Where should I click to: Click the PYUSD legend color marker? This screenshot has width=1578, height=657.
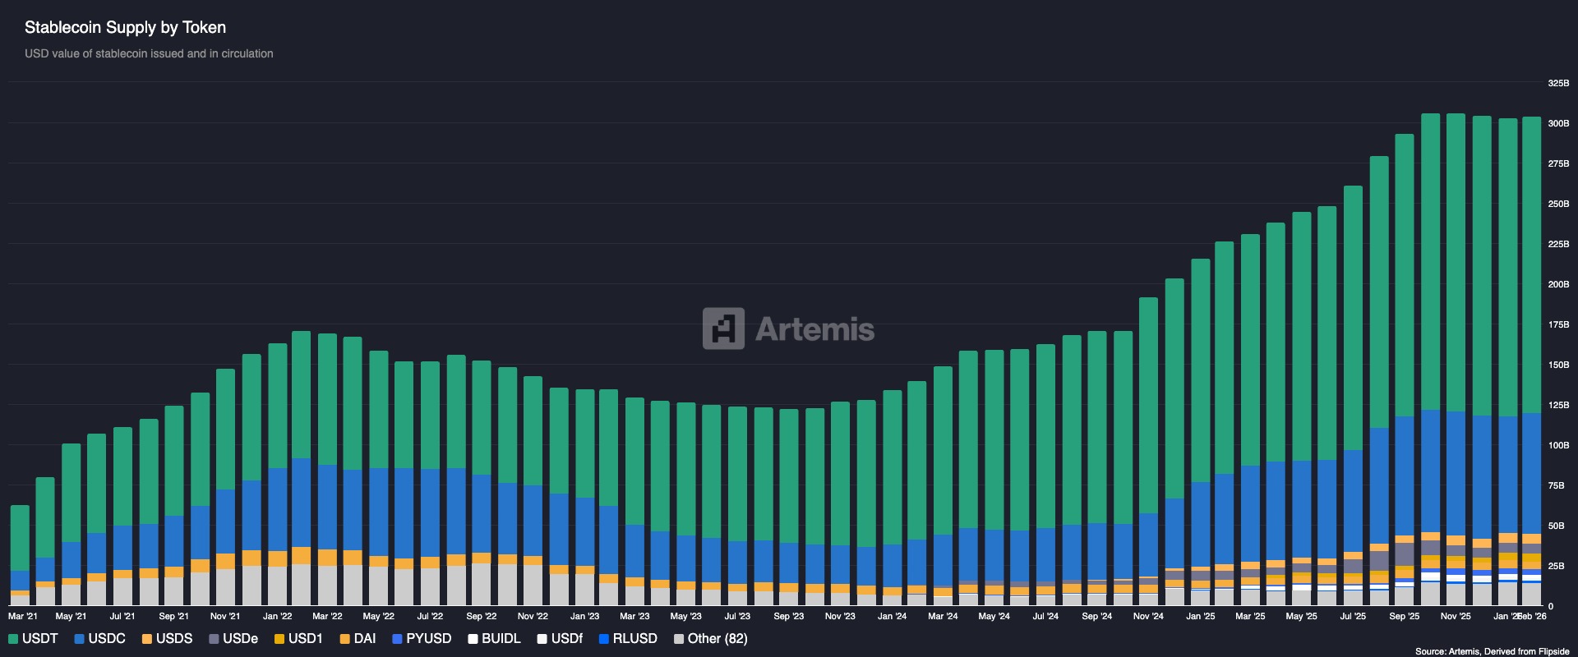tap(398, 639)
